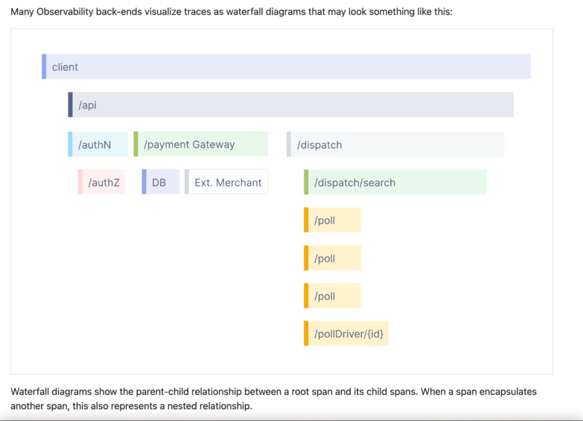583x421 pixels.
Task: Open the /dispatch/search span
Action: point(394,182)
